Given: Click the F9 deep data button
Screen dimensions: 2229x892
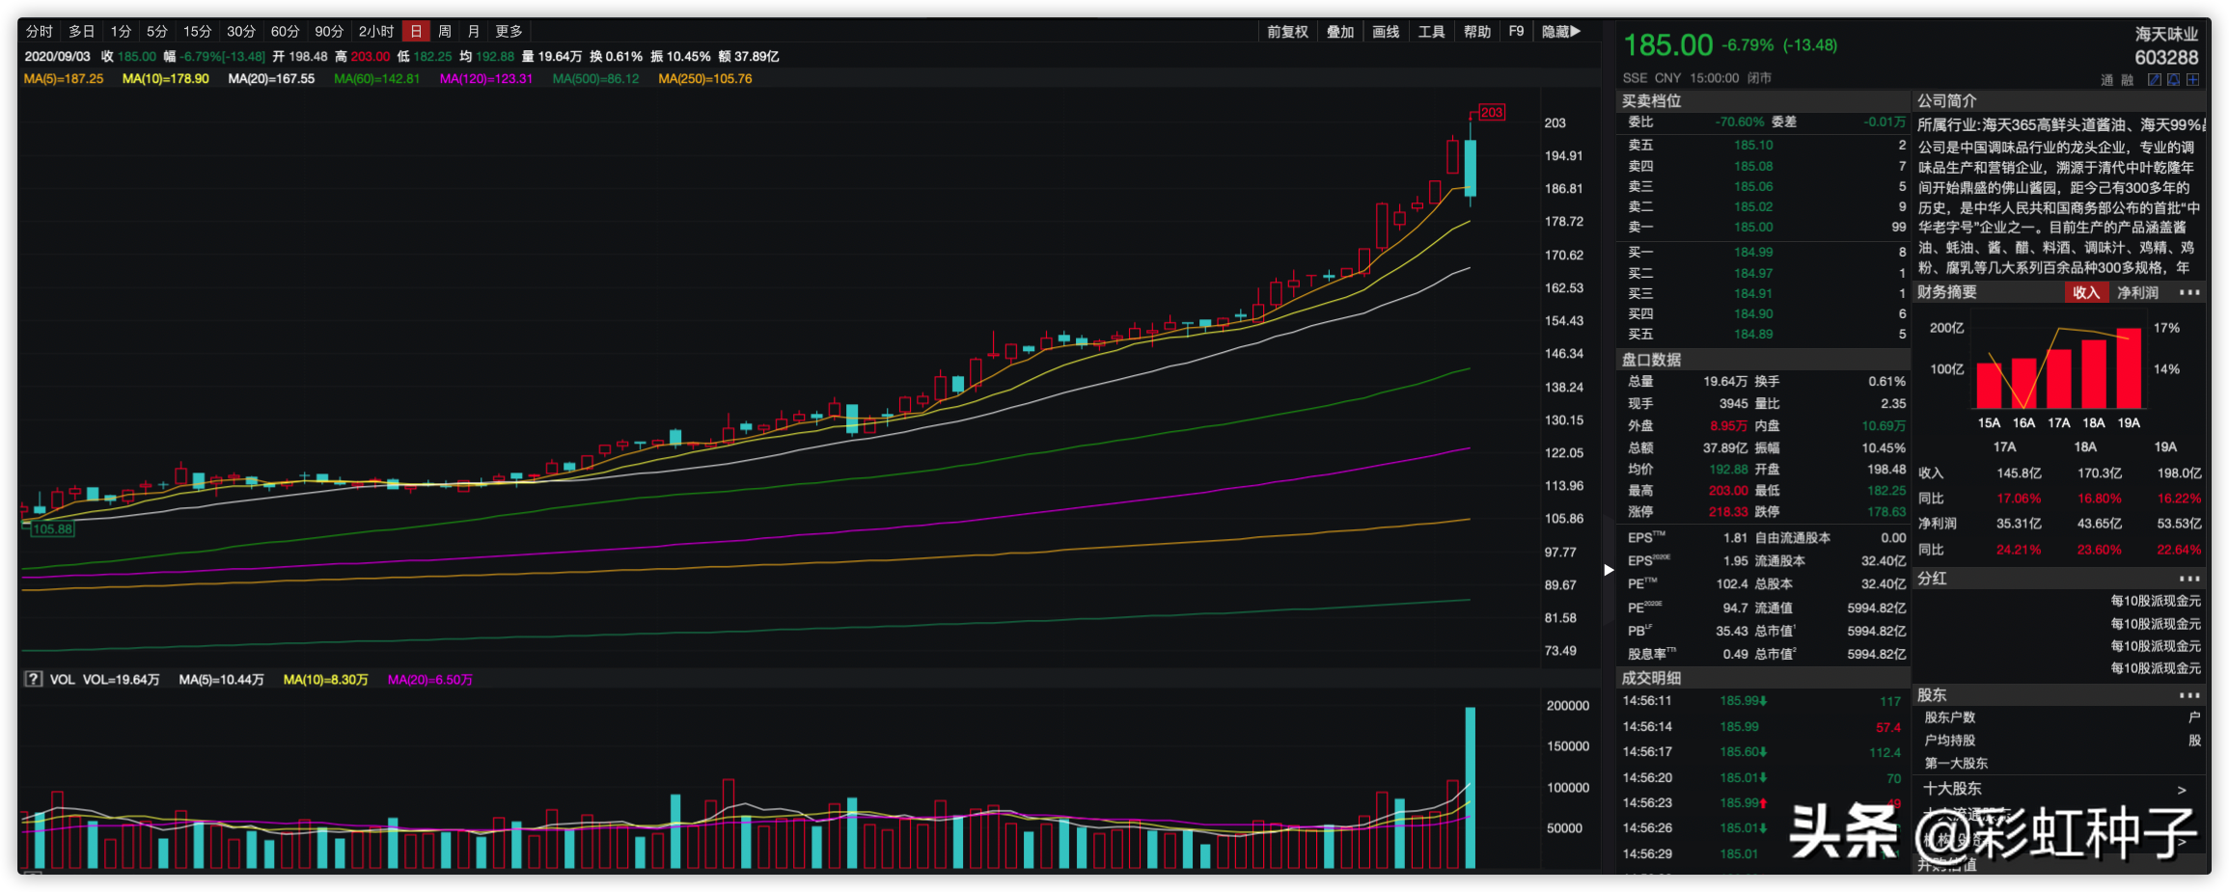Looking at the screenshot, I should (x=1516, y=32).
